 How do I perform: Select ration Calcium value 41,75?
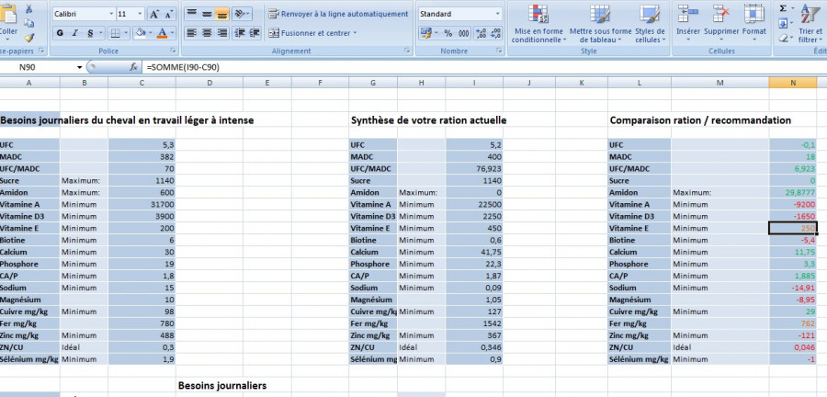click(474, 252)
